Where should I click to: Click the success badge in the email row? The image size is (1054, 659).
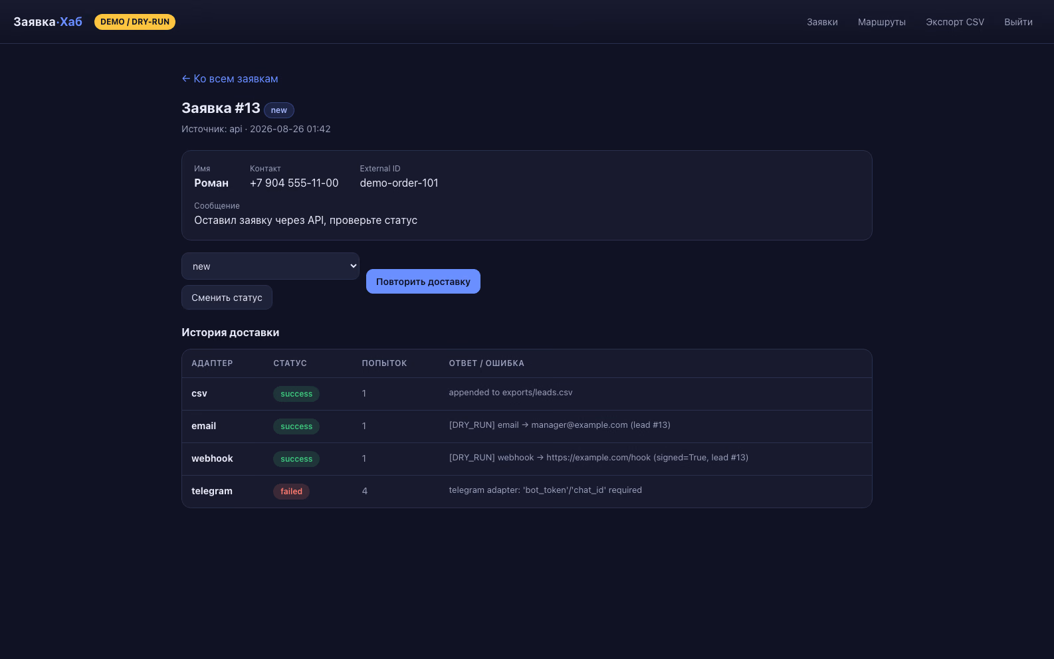(x=296, y=426)
